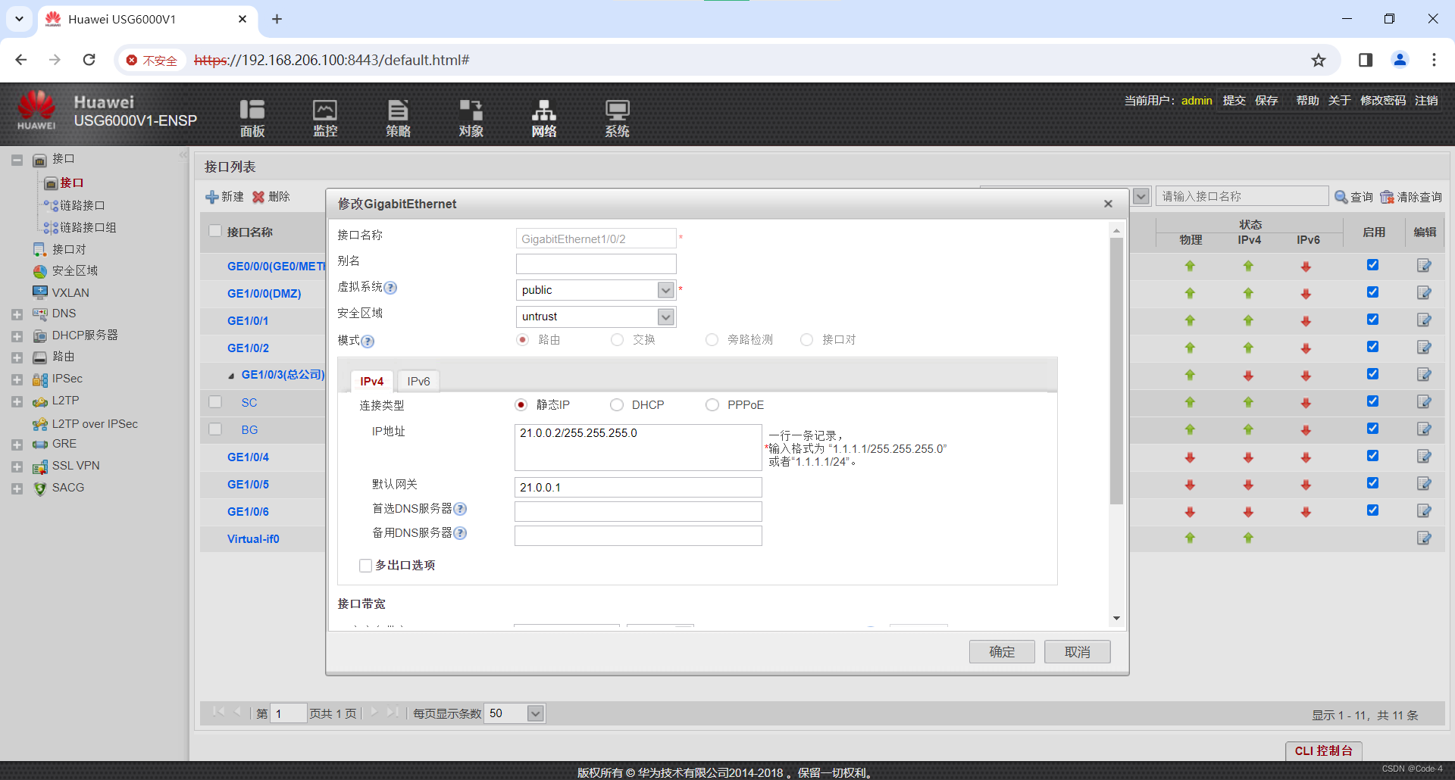Open the 对象 object icon
This screenshot has height=780, width=1455.
coord(471,118)
